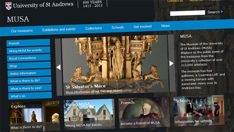Open Exhibitions and events menu
Image resolution: width=234 pixels, height=132 pixels.
(x=59, y=29)
